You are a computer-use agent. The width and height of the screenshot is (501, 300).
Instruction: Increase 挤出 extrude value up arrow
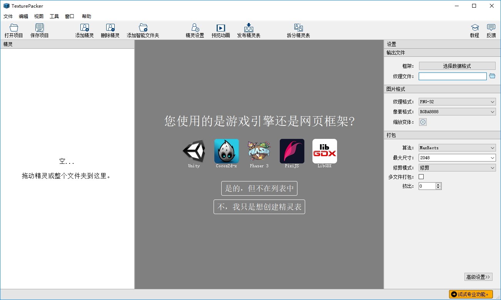[438, 184]
